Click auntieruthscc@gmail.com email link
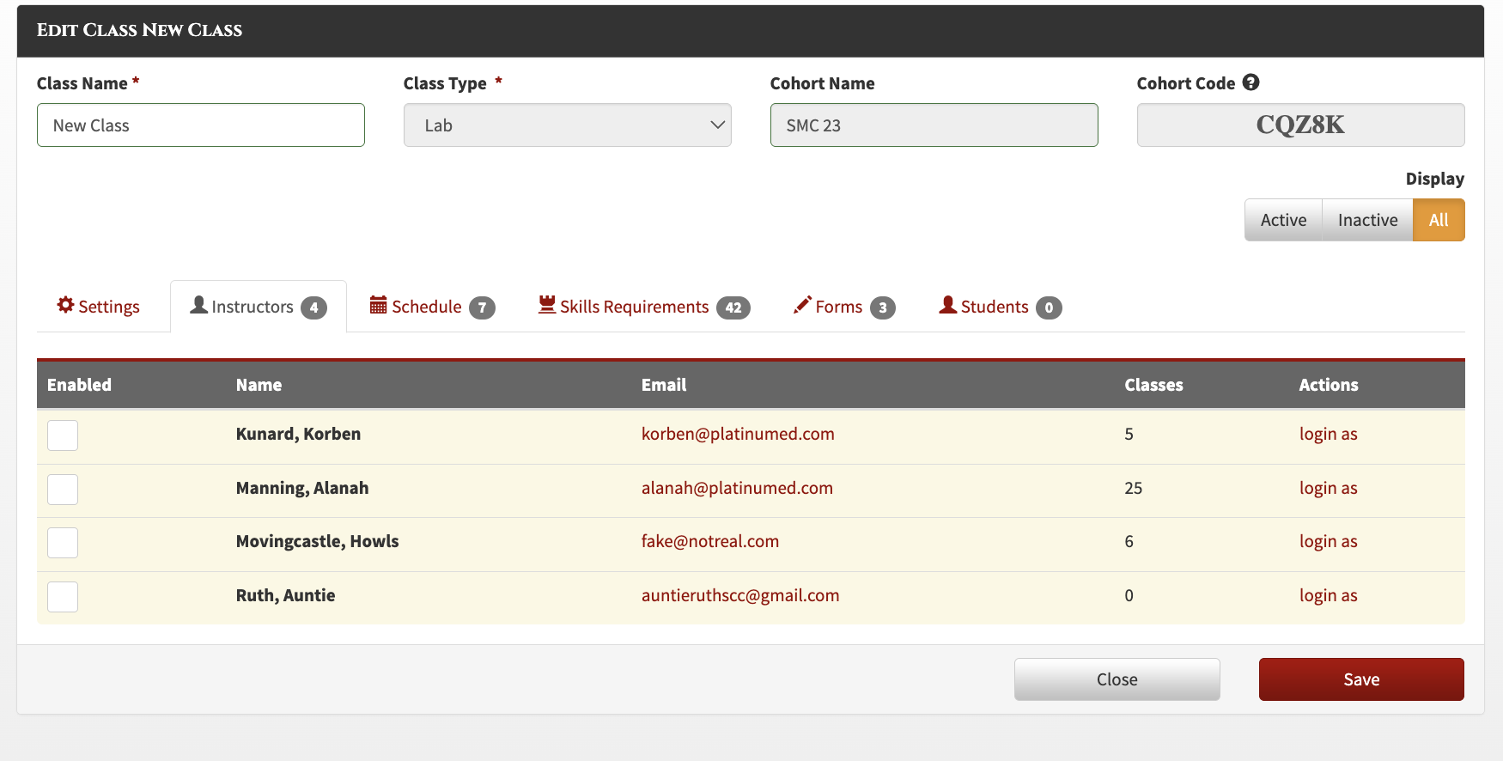The width and height of the screenshot is (1503, 761). pyautogui.click(x=740, y=595)
